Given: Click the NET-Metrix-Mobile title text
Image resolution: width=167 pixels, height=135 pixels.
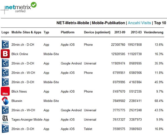Looking at the screenshot, I should point(73,23).
